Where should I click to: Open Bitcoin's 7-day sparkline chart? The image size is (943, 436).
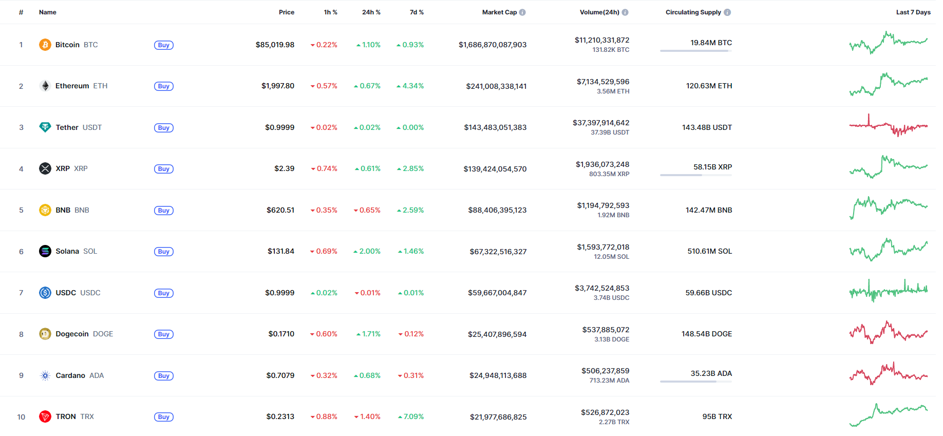tap(889, 43)
